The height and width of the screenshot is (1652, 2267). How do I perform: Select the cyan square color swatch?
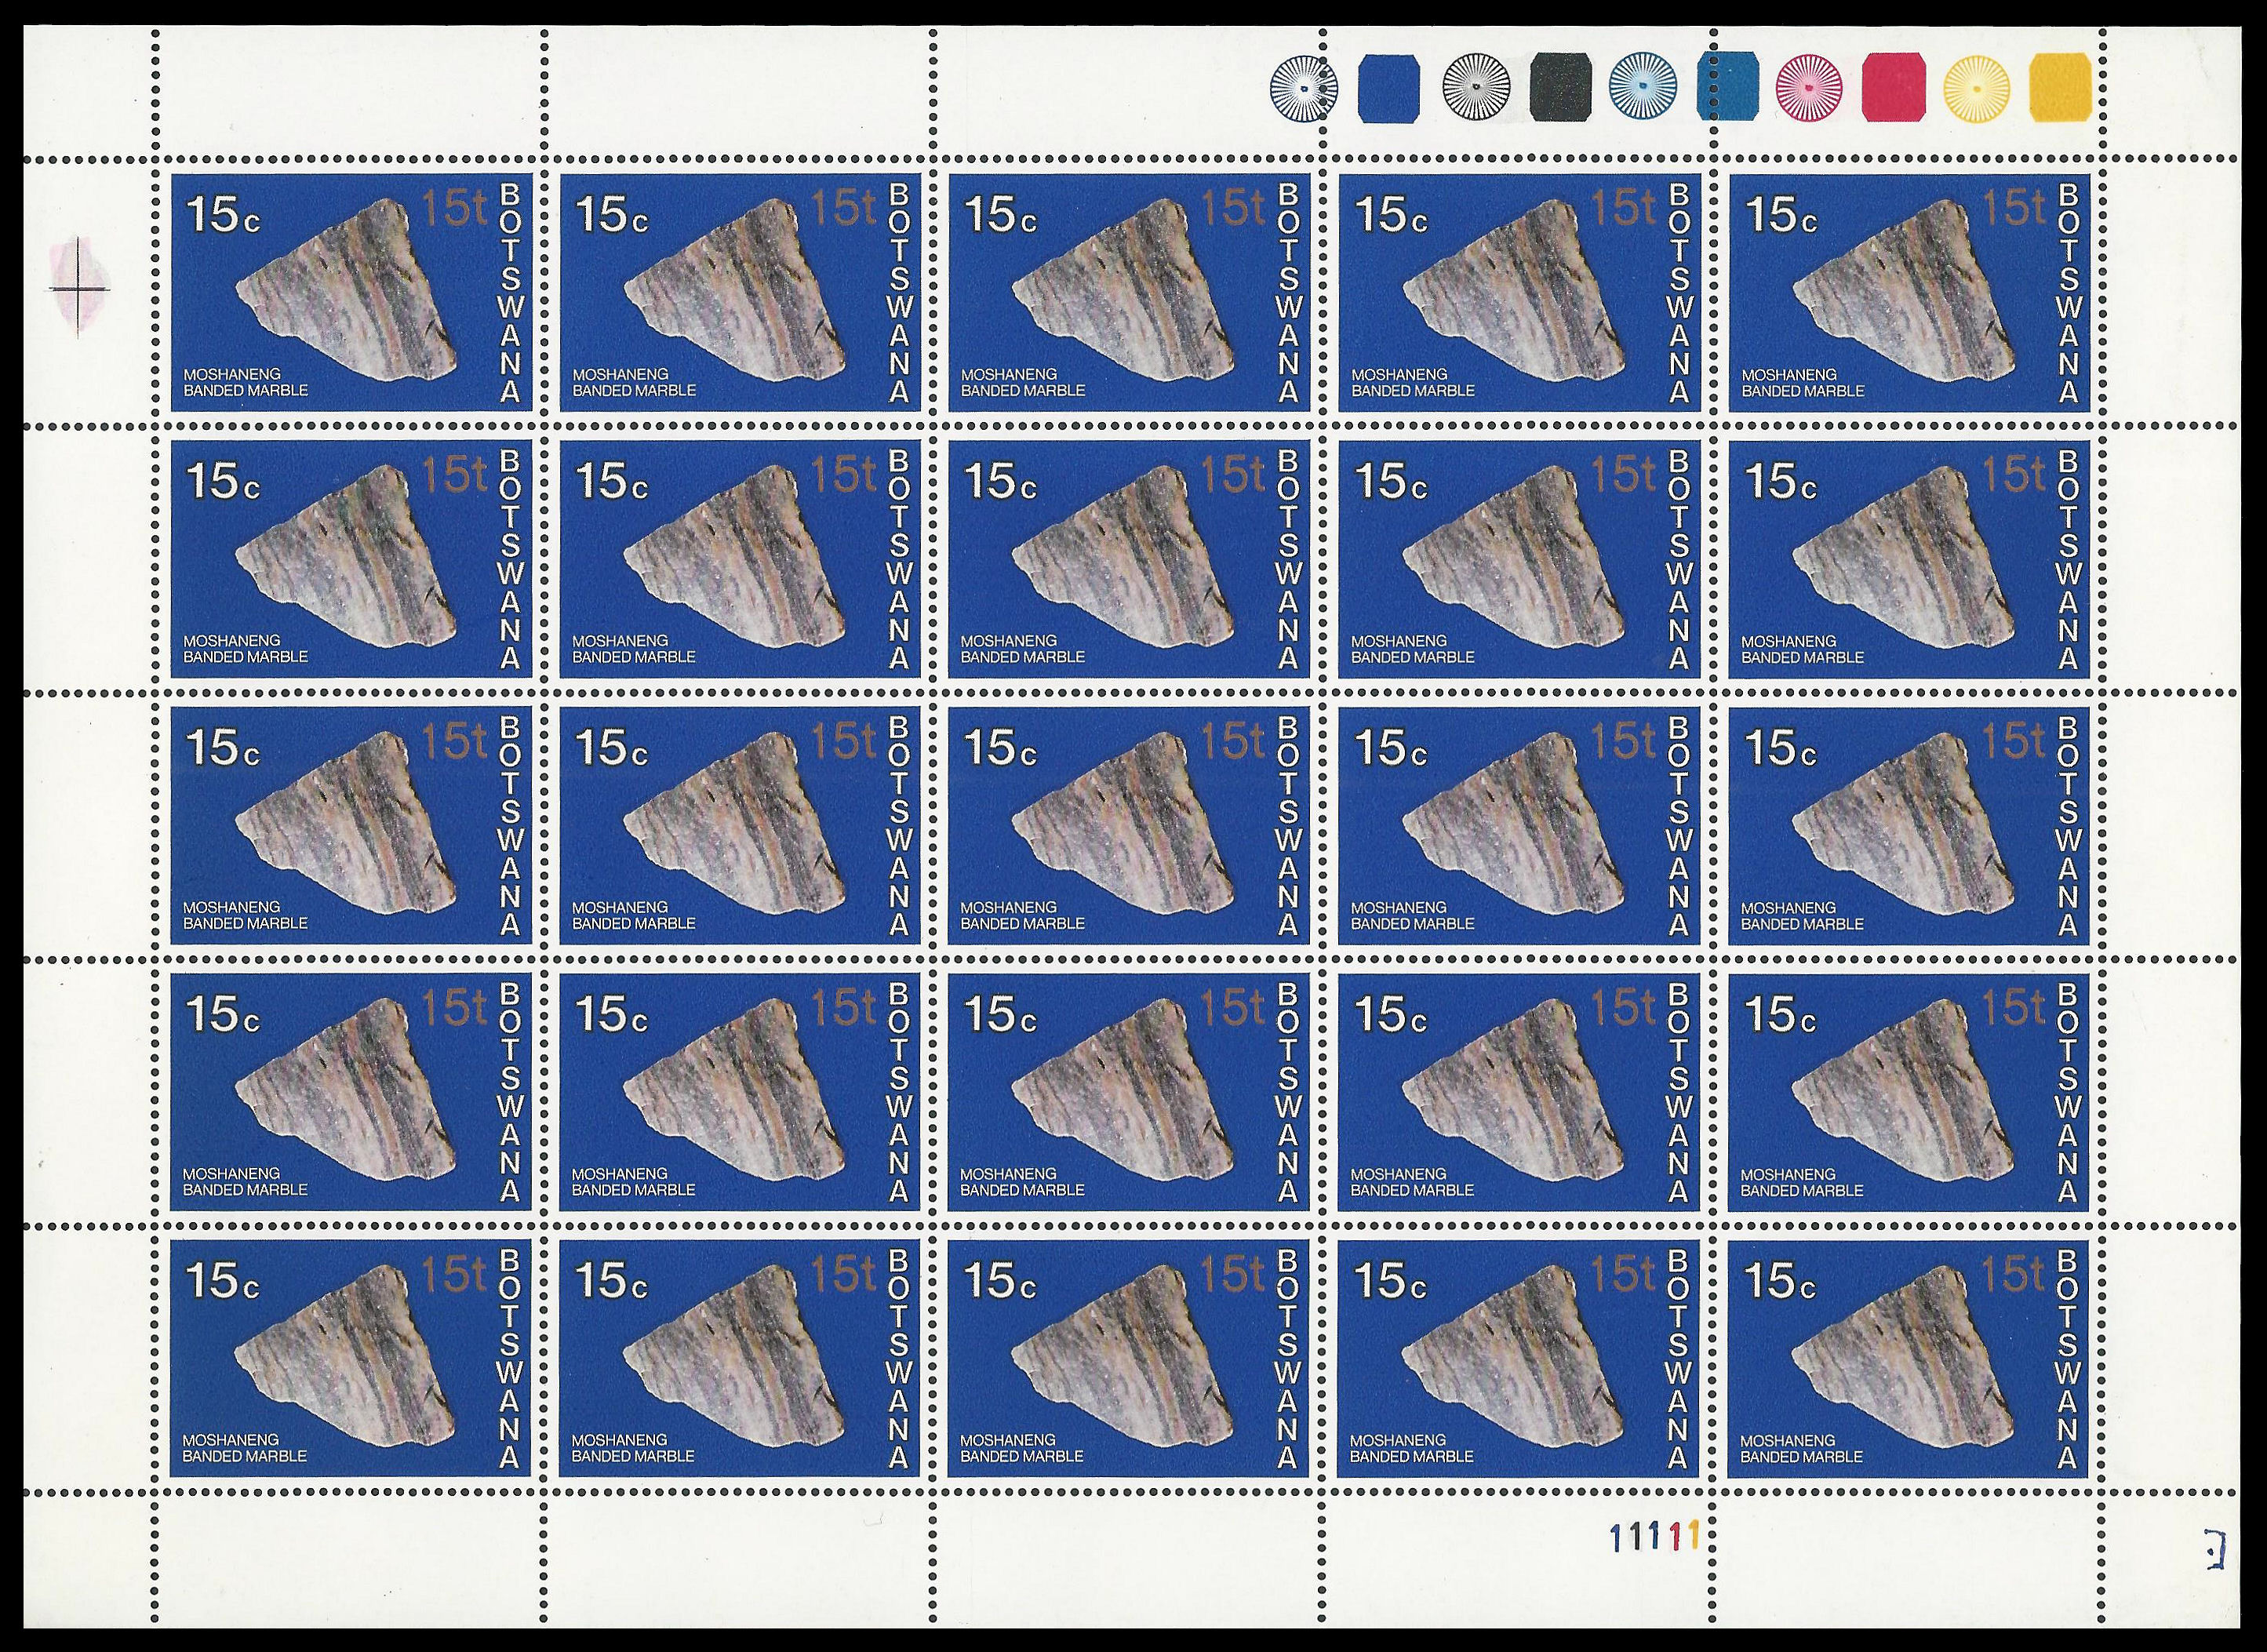tap(1727, 87)
